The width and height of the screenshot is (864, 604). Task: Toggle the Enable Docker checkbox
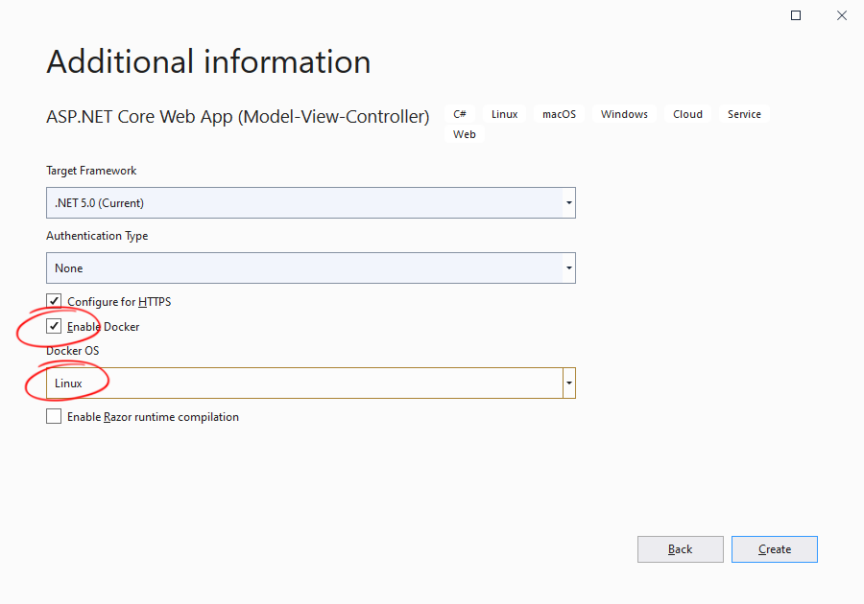pos(54,326)
